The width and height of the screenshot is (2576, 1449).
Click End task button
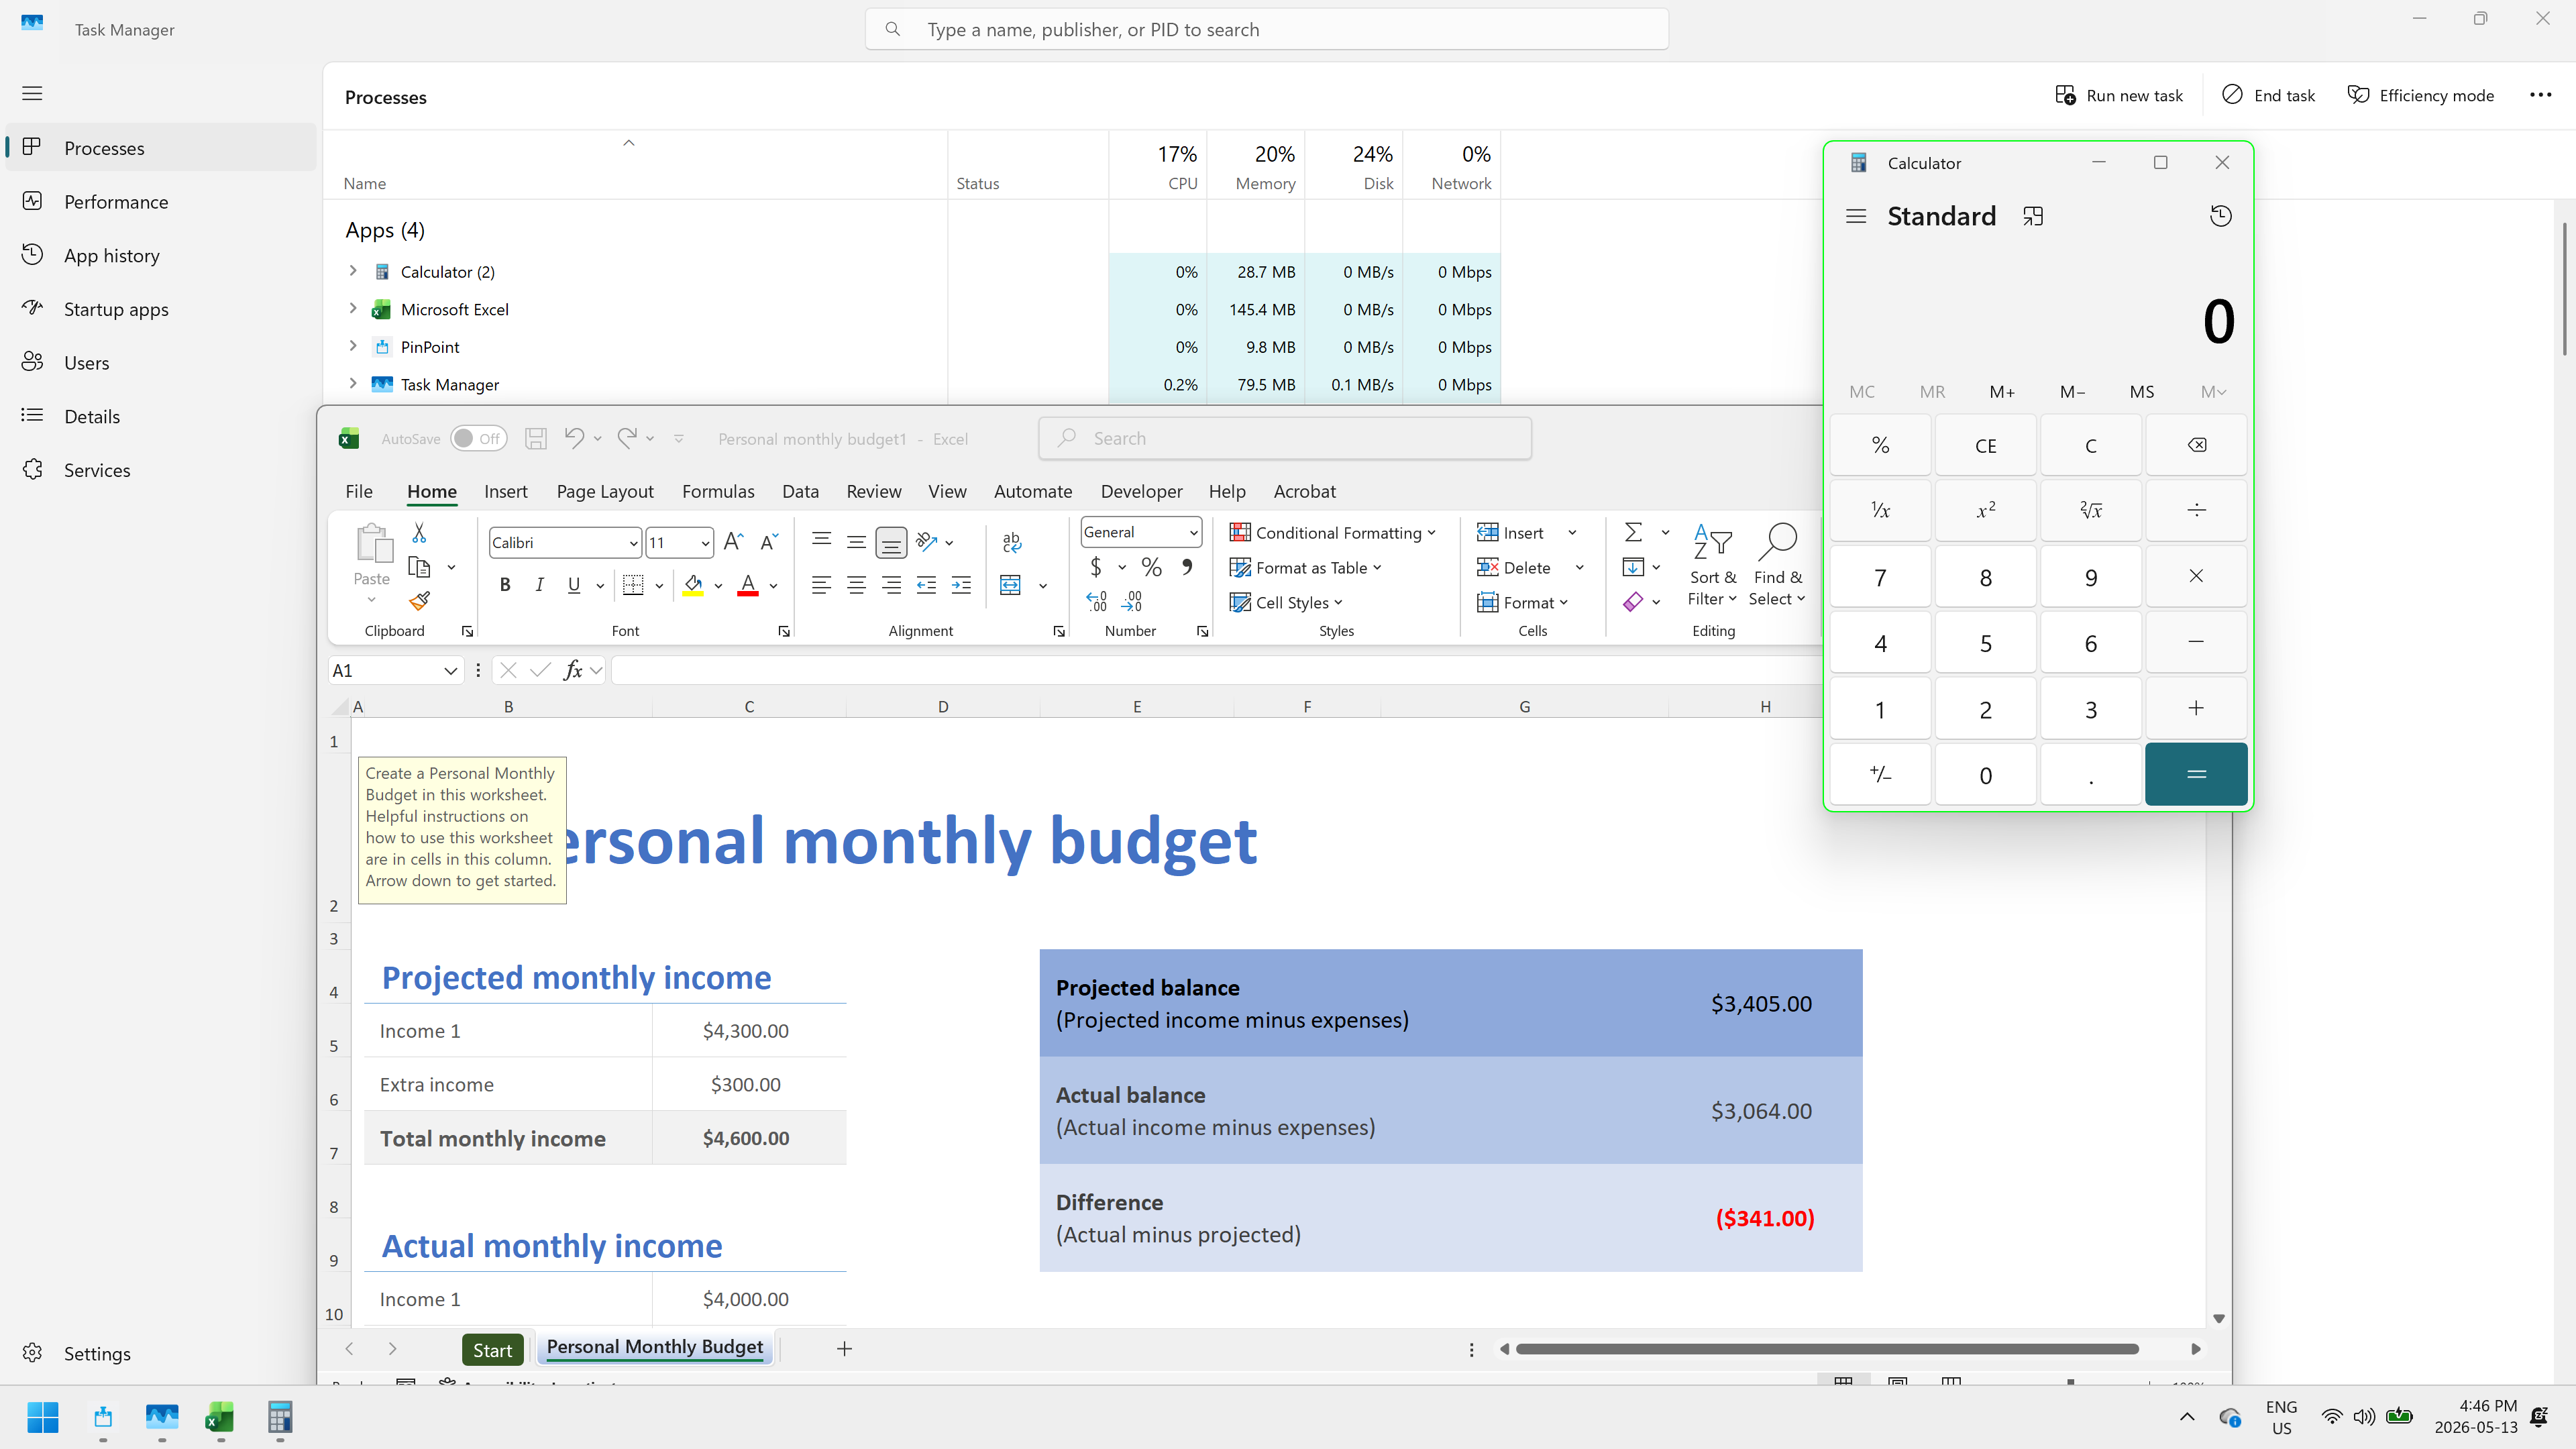click(x=2269, y=95)
